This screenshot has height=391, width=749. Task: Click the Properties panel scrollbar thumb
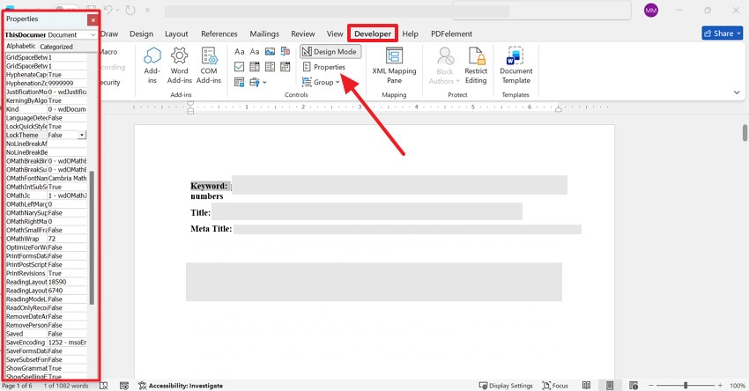point(92,238)
